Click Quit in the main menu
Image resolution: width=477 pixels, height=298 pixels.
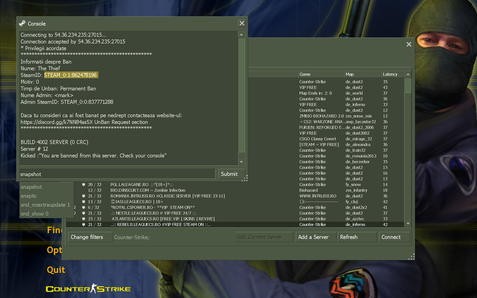(x=56, y=270)
